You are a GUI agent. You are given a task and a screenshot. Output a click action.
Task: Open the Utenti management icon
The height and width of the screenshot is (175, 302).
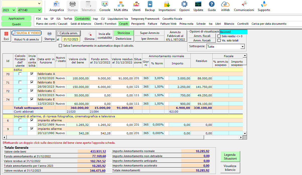click(137, 6)
